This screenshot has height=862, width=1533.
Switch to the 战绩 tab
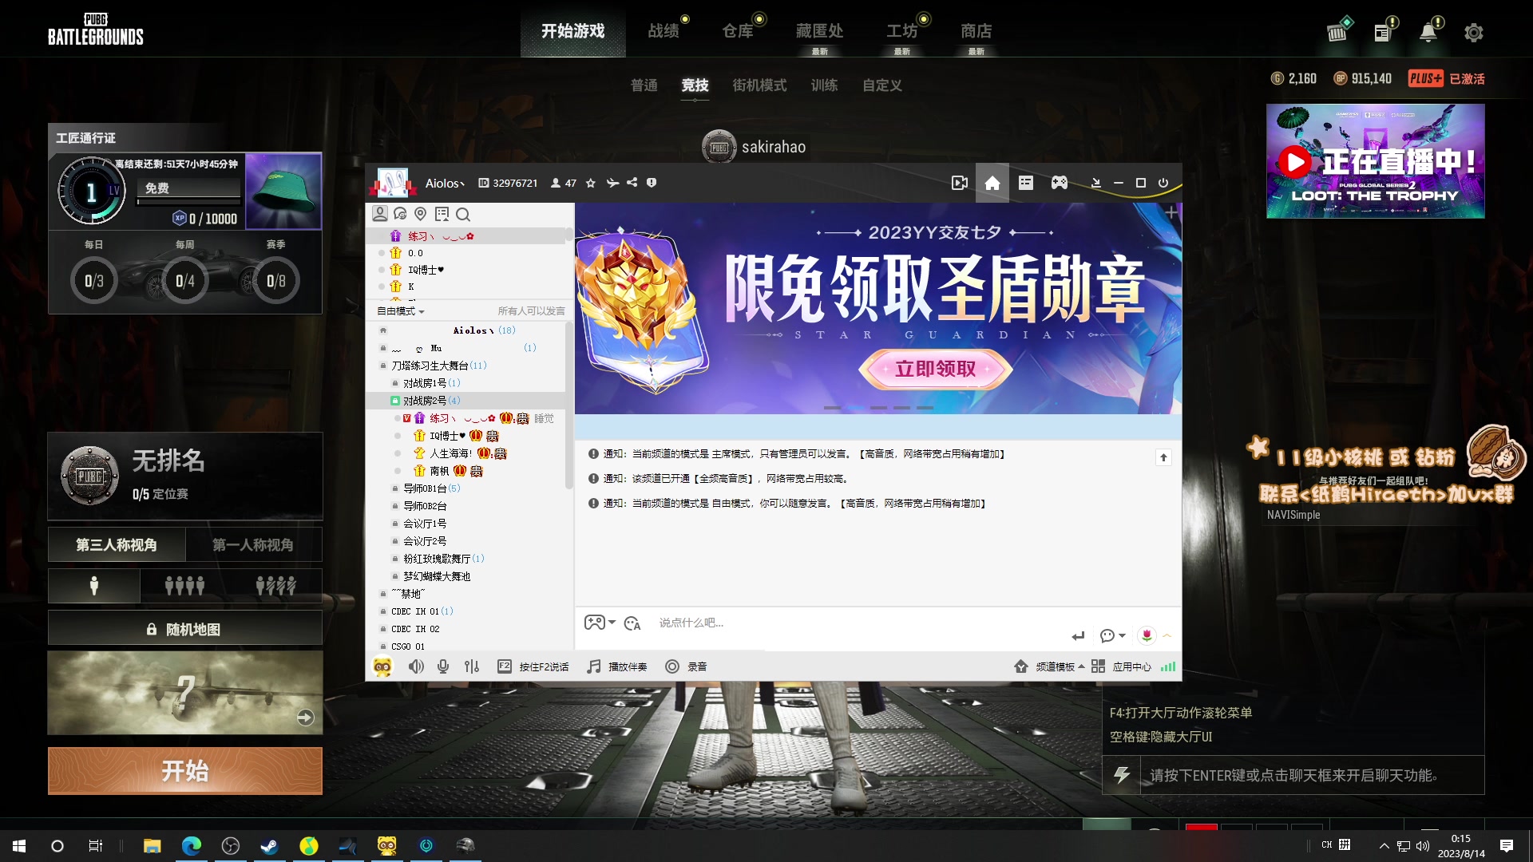(x=664, y=32)
